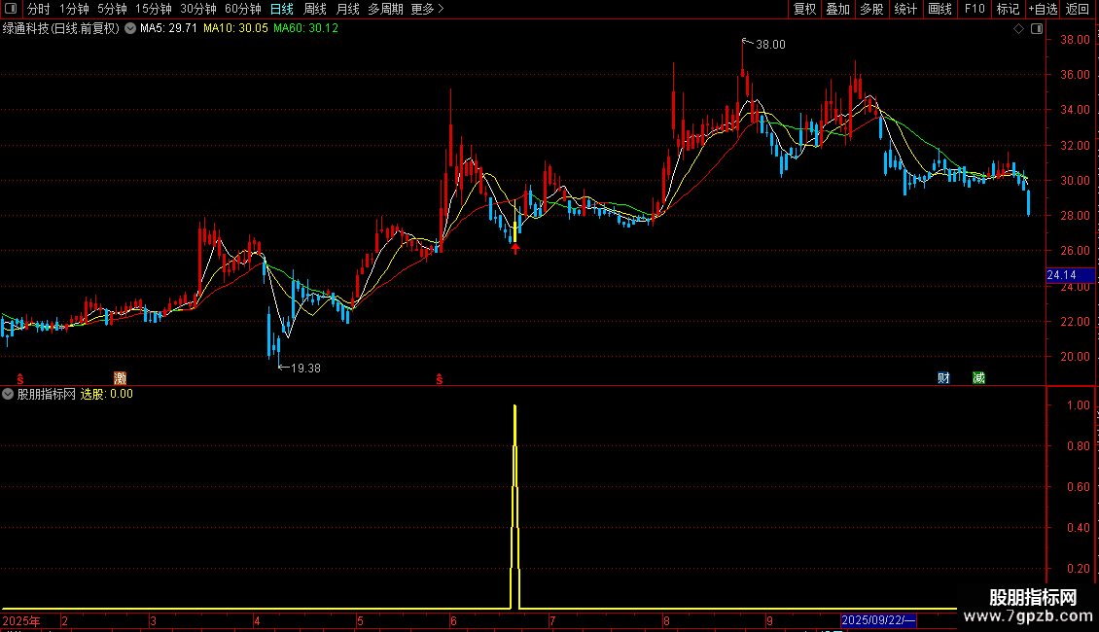Open F10 company information
This screenshot has width=1099, height=632.
click(x=975, y=9)
